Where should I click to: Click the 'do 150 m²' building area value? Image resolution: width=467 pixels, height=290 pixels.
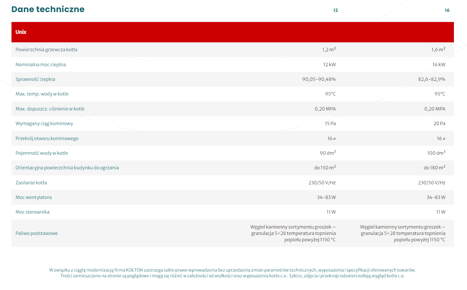tap(325, 168)
